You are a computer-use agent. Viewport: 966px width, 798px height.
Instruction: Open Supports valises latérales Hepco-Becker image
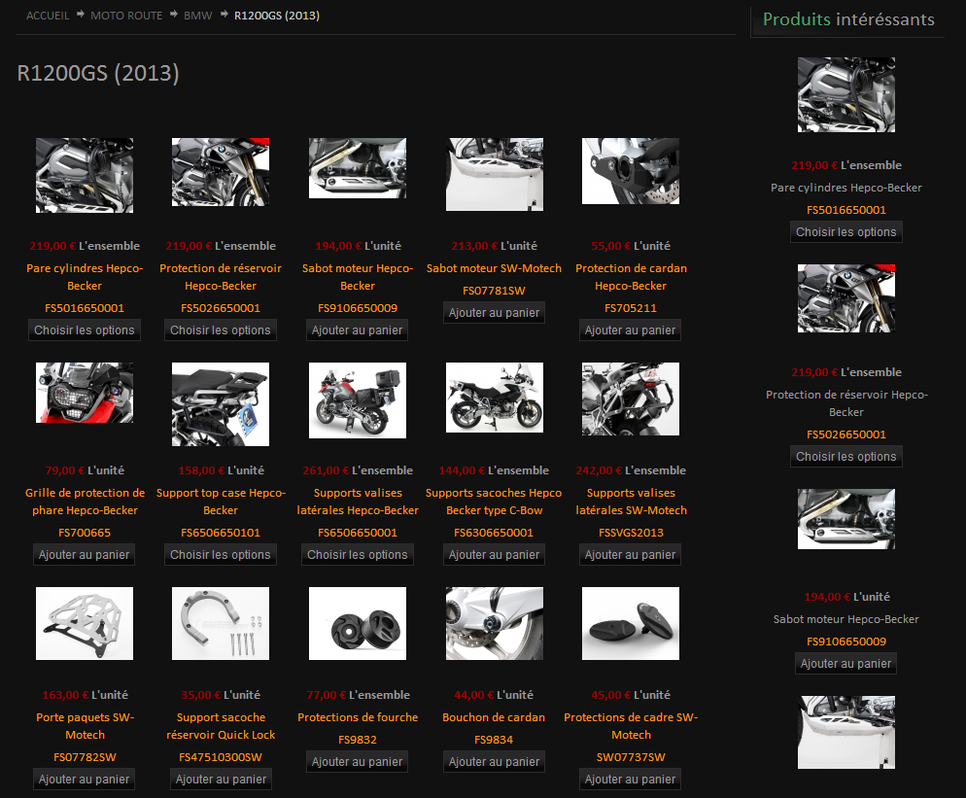[358, 399]
